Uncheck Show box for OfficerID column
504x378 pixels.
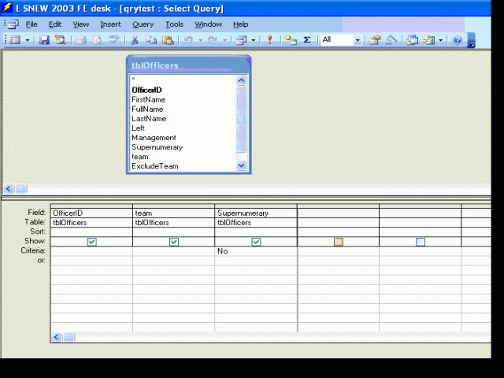(x=92, y=242)
